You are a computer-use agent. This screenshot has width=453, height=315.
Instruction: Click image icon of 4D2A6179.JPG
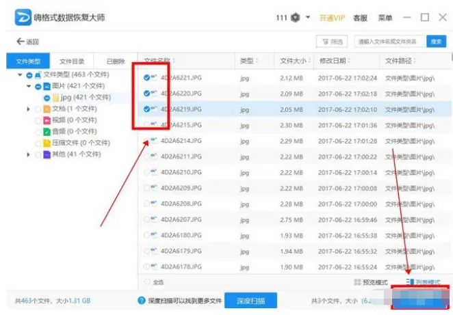pos(154,251)
